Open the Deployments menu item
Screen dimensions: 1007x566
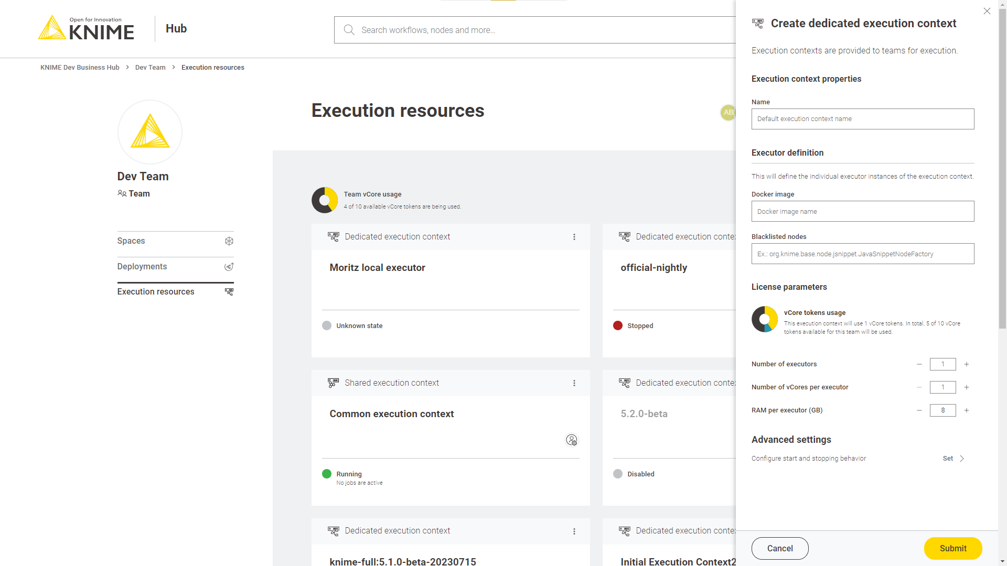[175, 267]
